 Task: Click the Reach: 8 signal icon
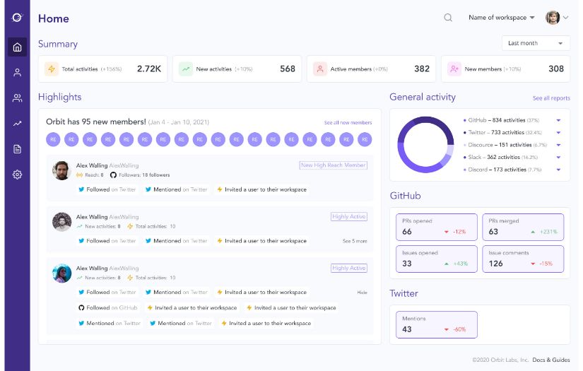pyautogui.click(x=79, y=175)
